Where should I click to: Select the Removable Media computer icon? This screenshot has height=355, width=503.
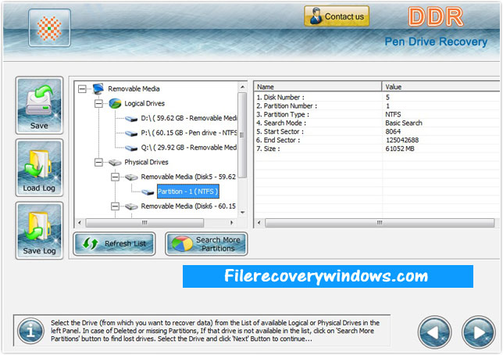tap(98, 88)
